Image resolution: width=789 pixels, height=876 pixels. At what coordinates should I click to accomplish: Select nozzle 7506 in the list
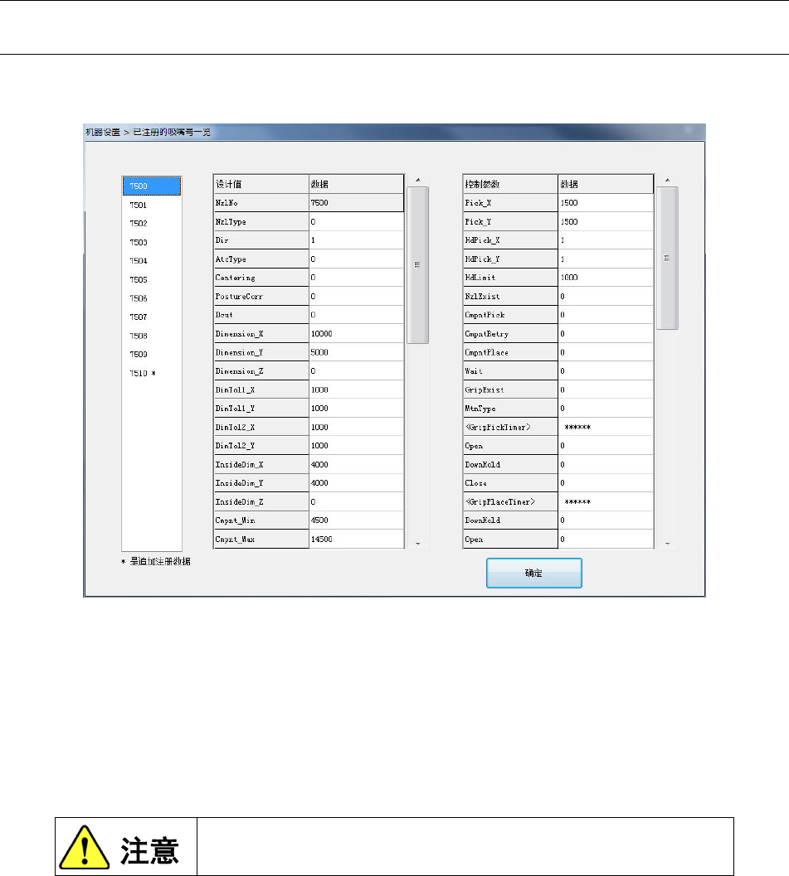tap(152, 298)
